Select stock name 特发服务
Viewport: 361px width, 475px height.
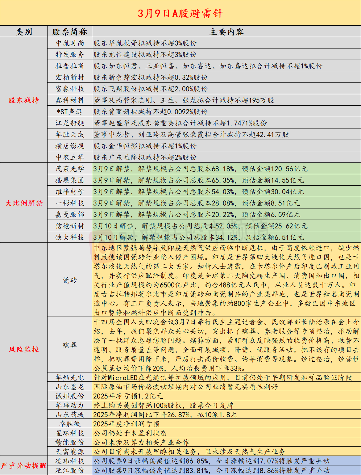pos(70,55)
